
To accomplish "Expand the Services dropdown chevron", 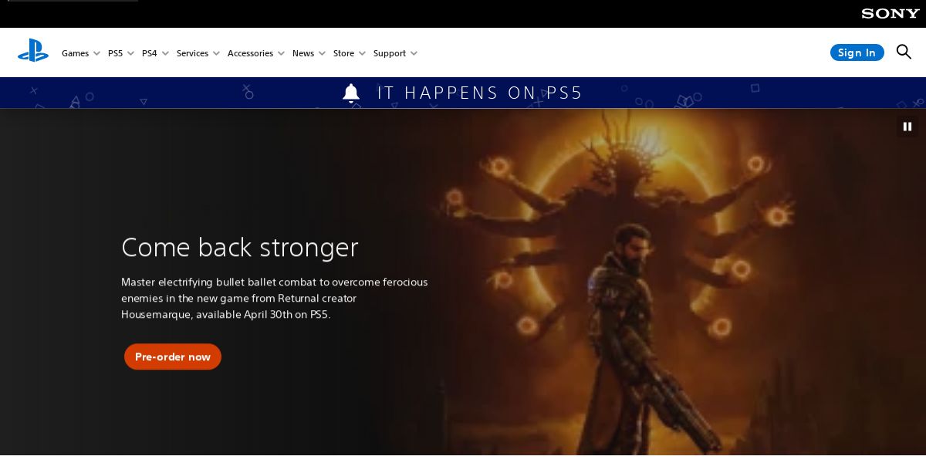I will (x=216, y=53).
